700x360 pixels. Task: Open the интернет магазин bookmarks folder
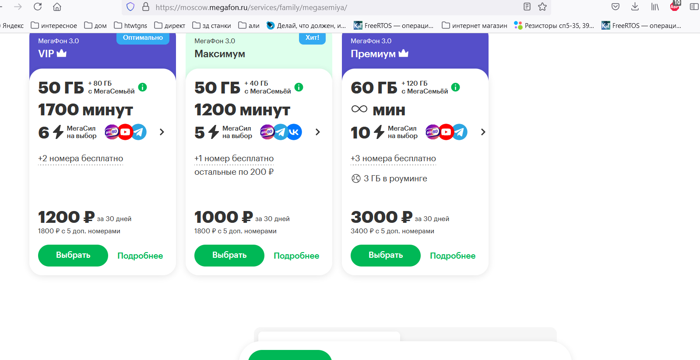tap(475, 25)
